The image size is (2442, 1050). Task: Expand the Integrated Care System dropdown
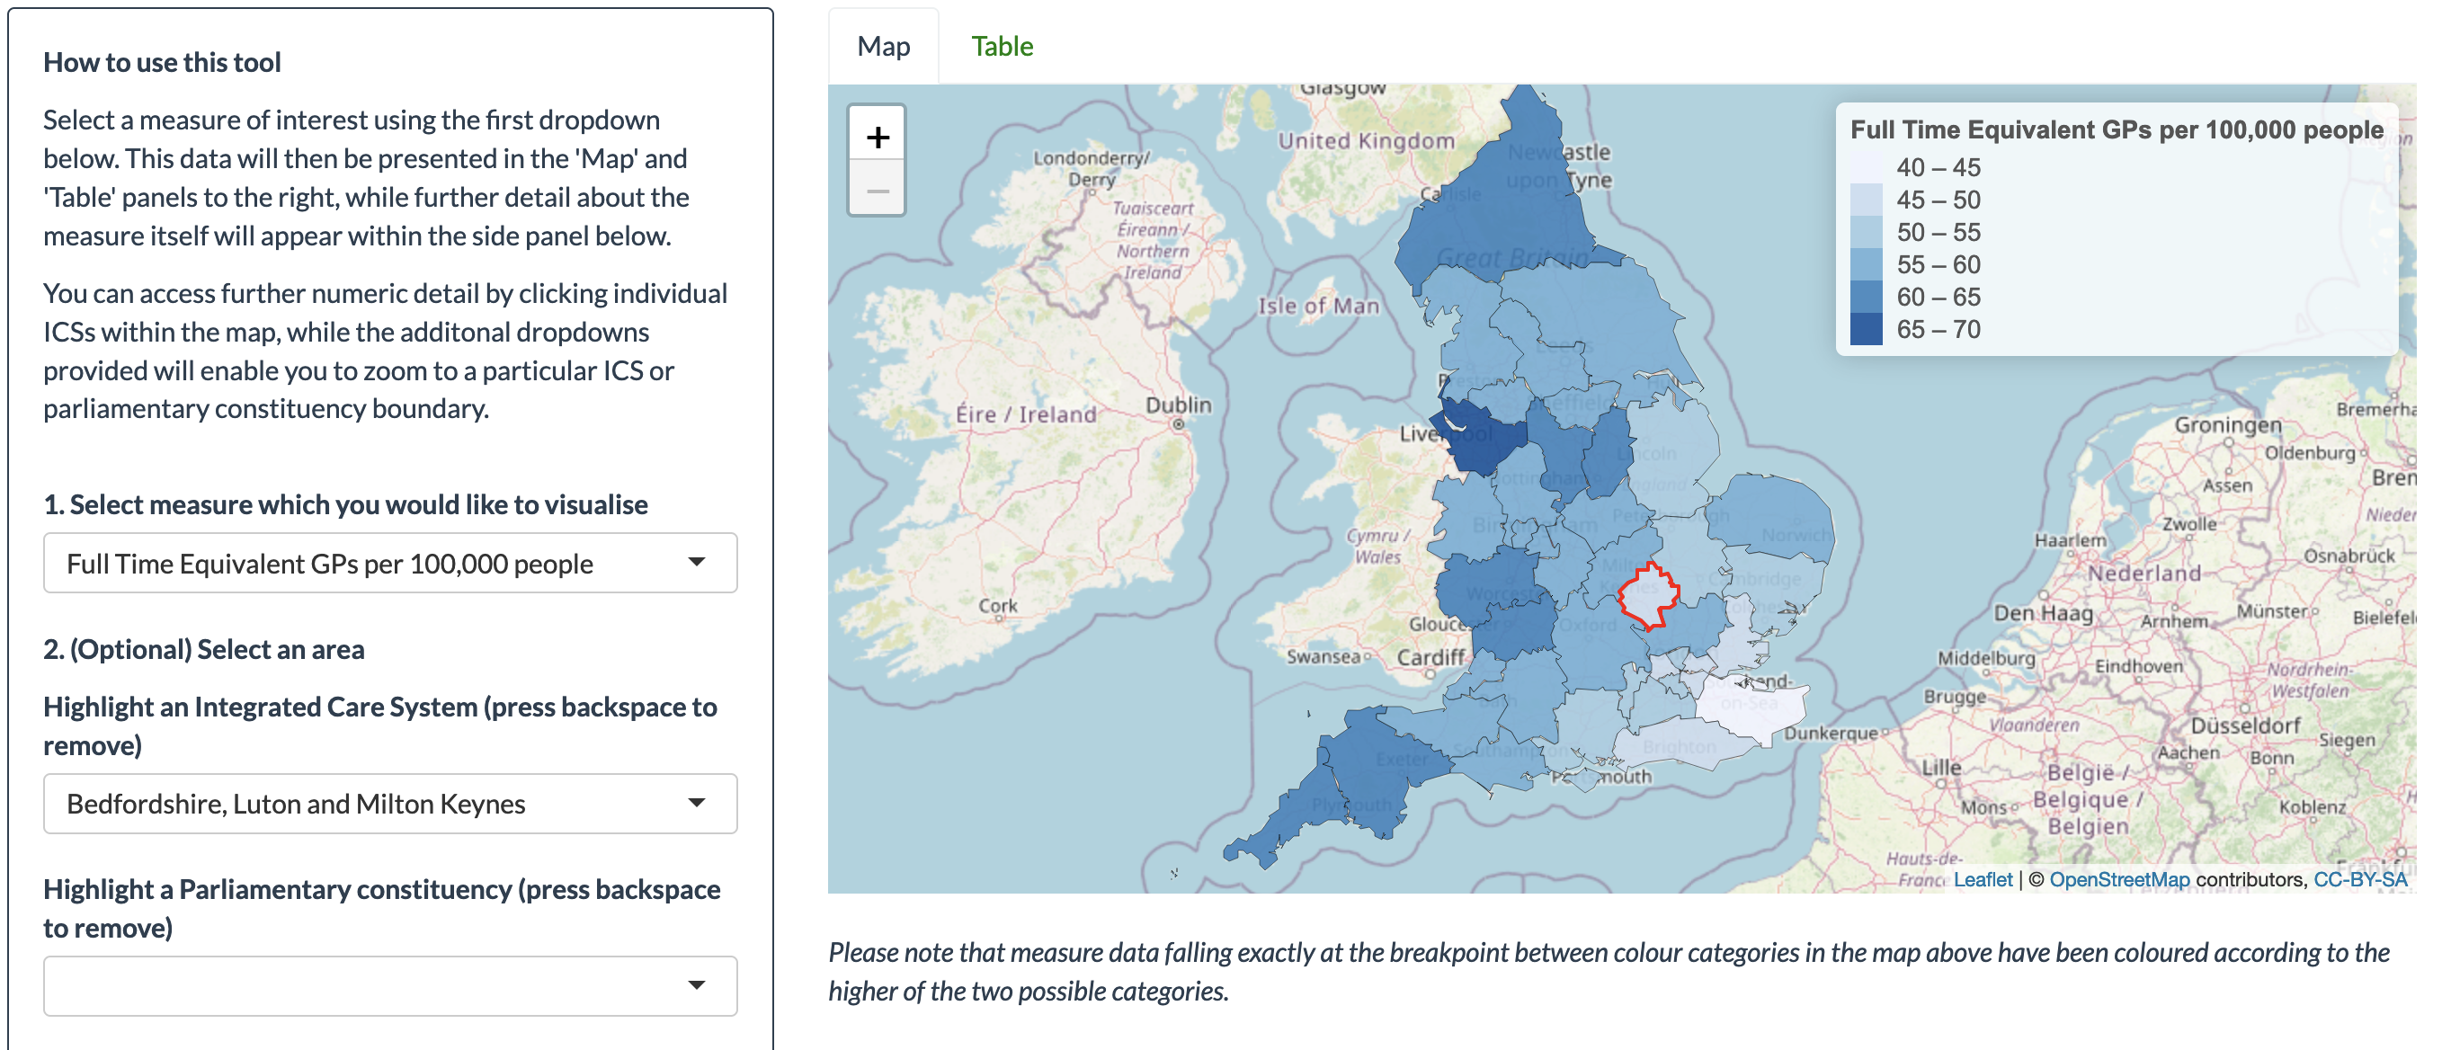[x=389, y=803]
